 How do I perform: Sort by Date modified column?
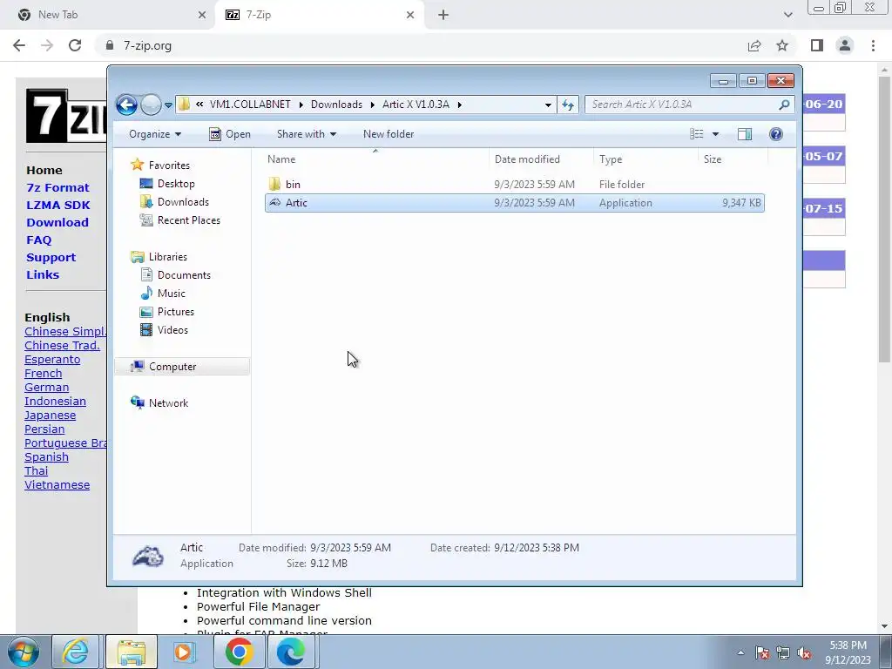(x=540, y=159)
